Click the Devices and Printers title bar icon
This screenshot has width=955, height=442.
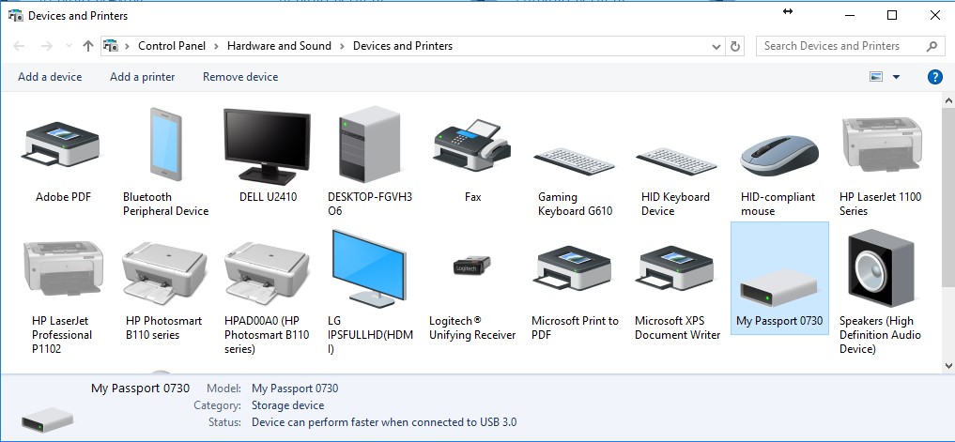pyautogui.click(x=15, y=16)
